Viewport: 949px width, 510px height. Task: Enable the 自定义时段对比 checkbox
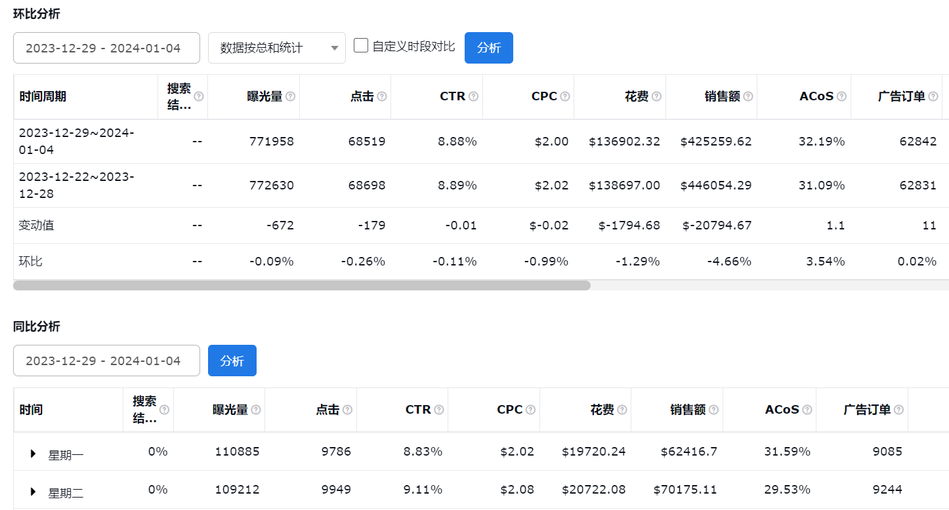[x=360, y=45]
